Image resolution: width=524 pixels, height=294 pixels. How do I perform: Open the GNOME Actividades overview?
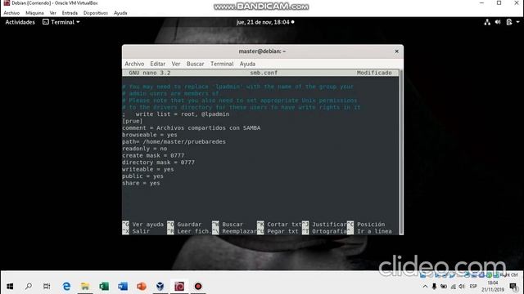(20, 22)
